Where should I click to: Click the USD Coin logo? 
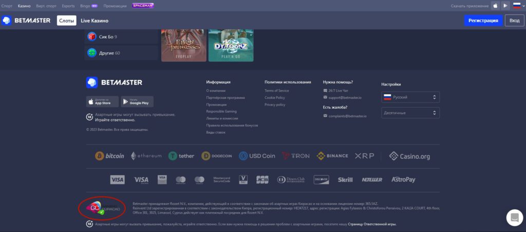pyautogui.click(x=257, y=156)
